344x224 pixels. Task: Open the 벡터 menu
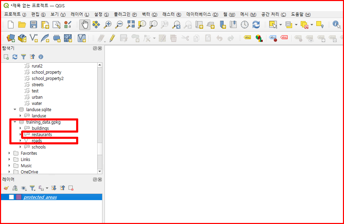point(150,14)
